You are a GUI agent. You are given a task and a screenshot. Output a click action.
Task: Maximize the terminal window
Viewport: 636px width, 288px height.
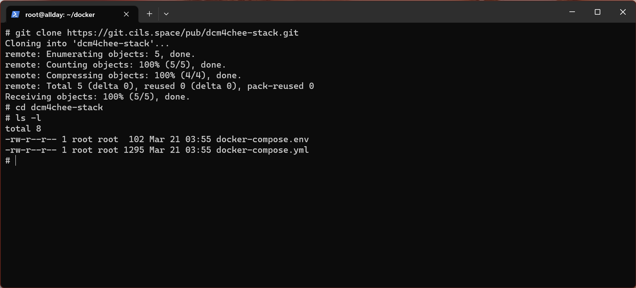pos(597,12)
